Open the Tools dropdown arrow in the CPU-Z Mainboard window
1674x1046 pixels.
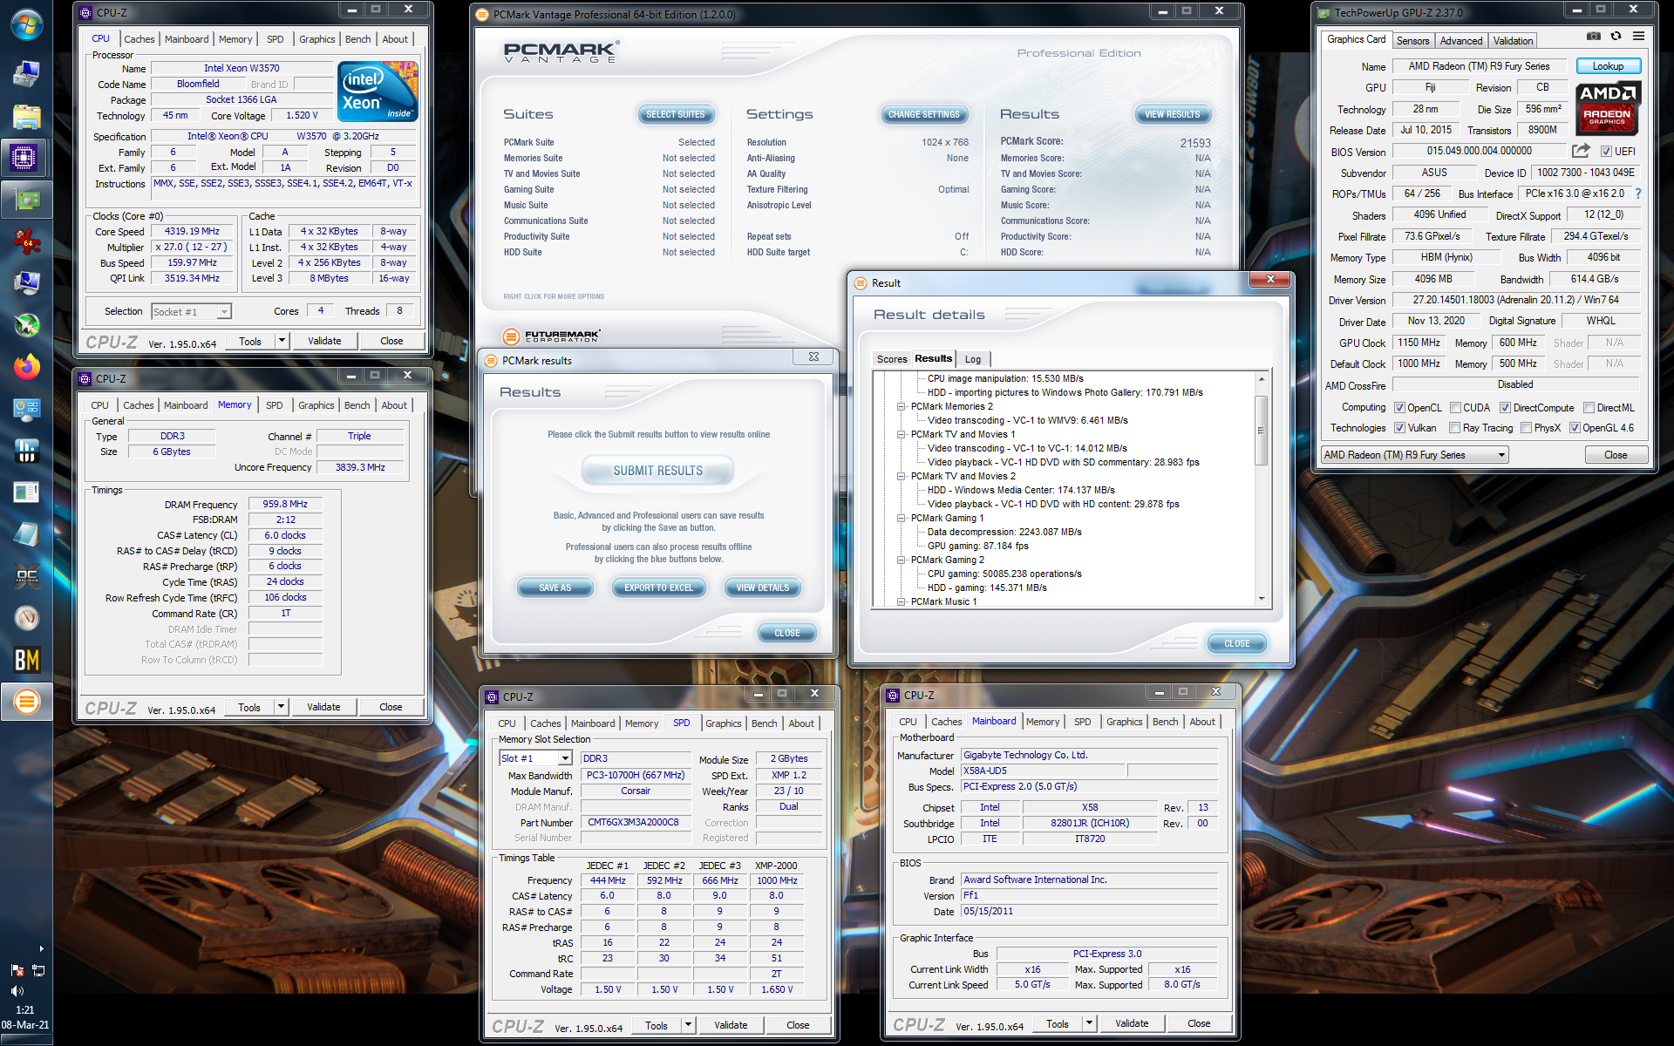tap(1089, 1023)
